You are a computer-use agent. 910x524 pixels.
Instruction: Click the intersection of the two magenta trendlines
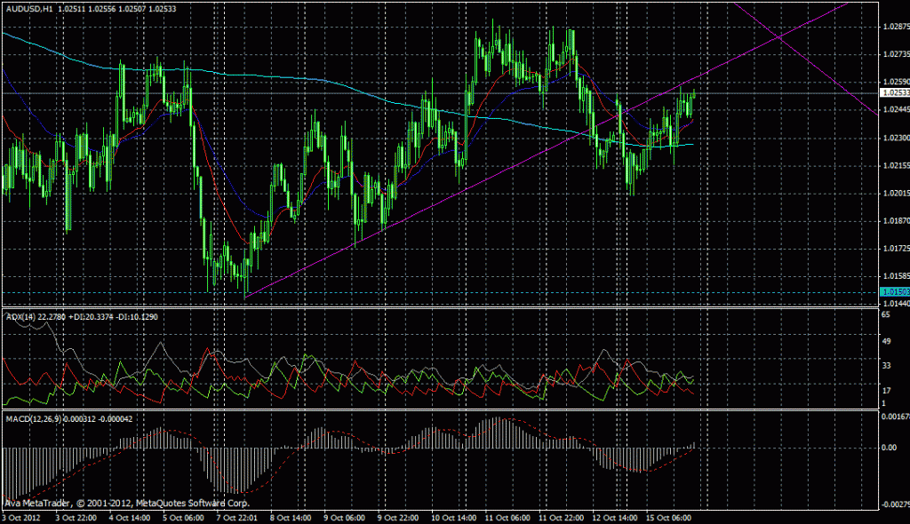point(779,36)
